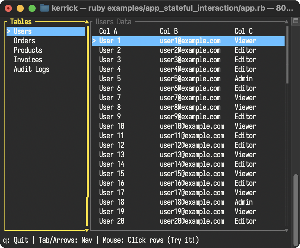This screenshot has width=300, height=248.
Task: Click the Tables panel title
Action: (x=21, y=22)
